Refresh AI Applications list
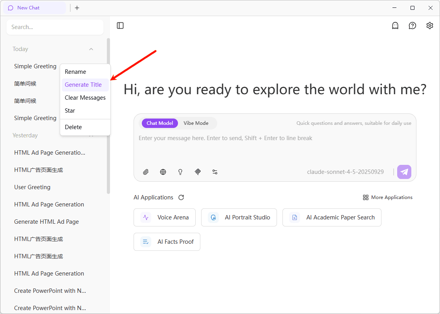Image resolution: width=440 pixels, height=314 pixels. click(x=181, y=197)
